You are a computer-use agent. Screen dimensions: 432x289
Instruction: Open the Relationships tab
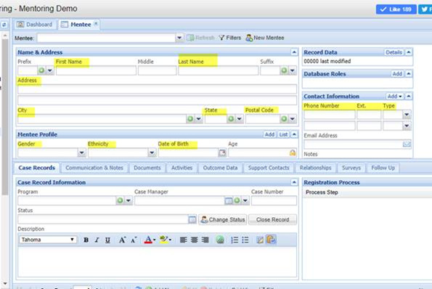pyautogui.click(x=315, y=168)
